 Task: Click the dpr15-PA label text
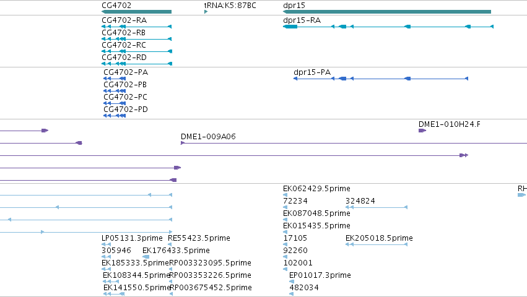tap(312, 72)
